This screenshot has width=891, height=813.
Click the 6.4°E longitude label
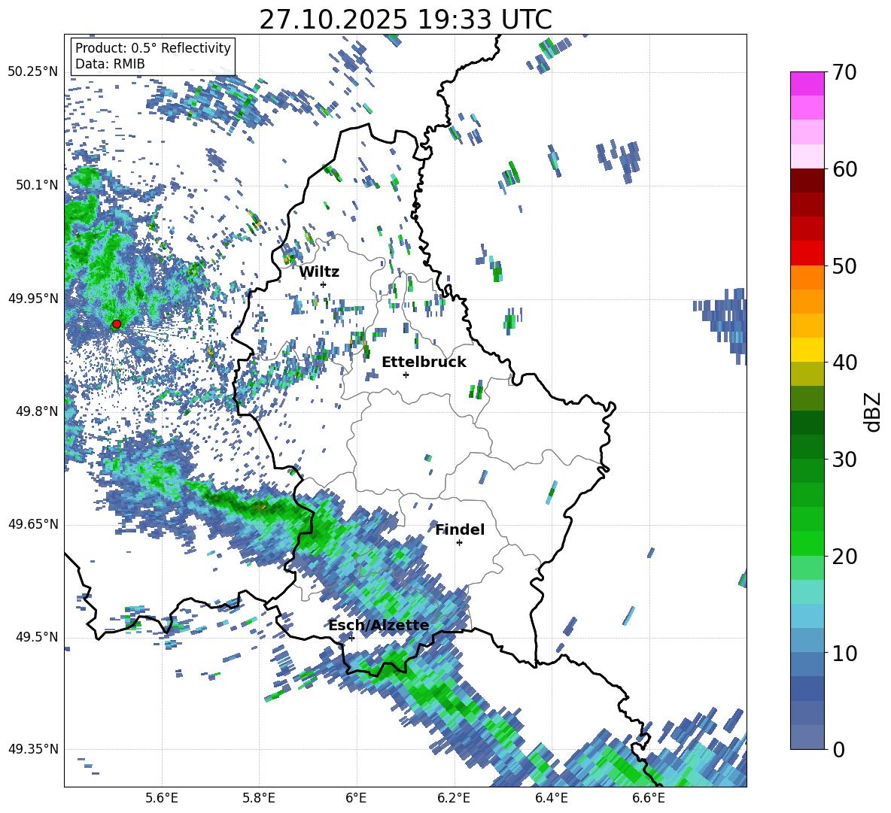click(551, 798)
